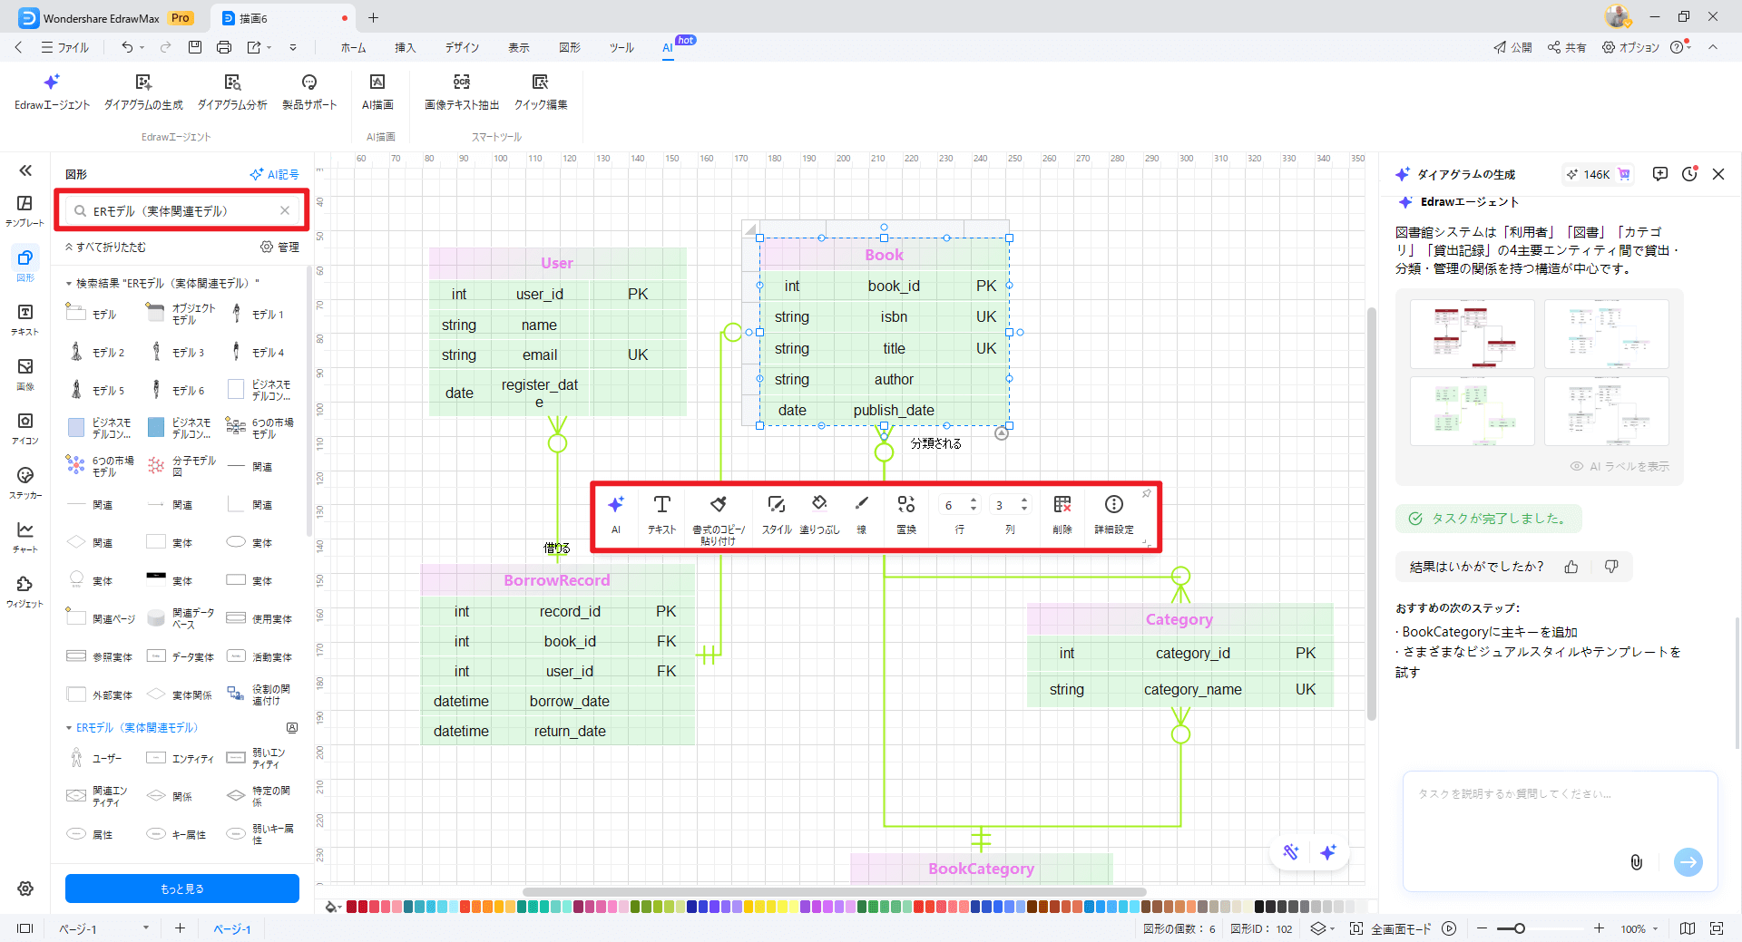Open the ダイアグラム分析 tool

[x=232, y=83]
